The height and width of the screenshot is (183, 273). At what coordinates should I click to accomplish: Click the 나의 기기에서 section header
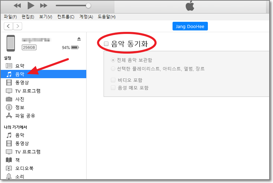coord(16,127)
